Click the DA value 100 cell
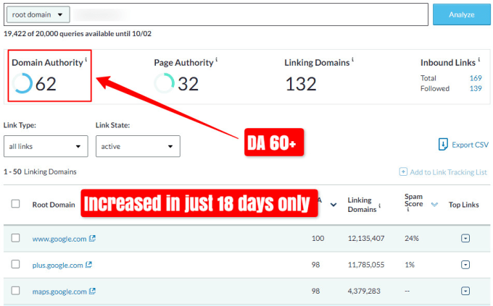 click(318, 238)
